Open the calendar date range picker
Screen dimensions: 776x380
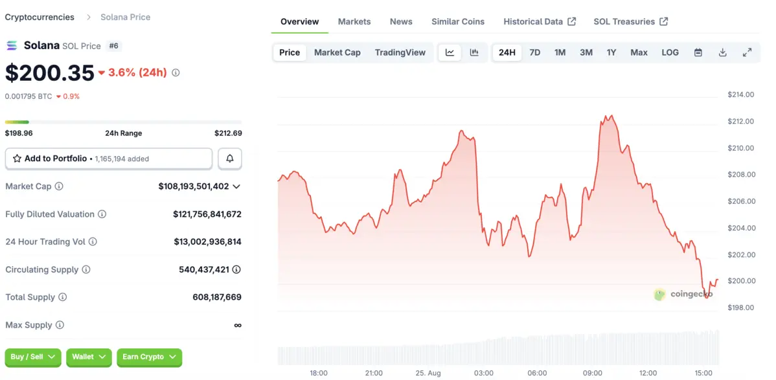tap(698, 52)
